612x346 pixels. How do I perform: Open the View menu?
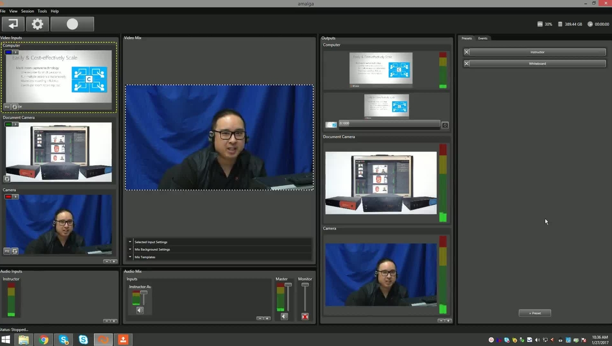click(x=13, y=11)
